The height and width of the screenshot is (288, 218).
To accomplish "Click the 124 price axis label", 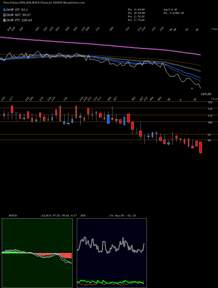I will click(x=210, y=103).
